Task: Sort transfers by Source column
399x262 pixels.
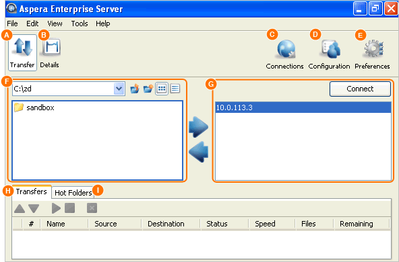Action: click(x=115, y=224)
